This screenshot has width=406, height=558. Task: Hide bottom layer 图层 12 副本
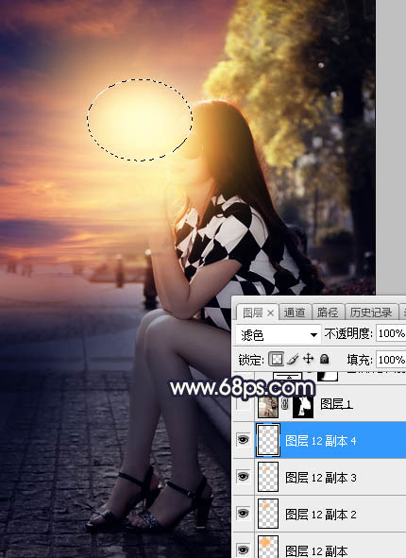244,550
